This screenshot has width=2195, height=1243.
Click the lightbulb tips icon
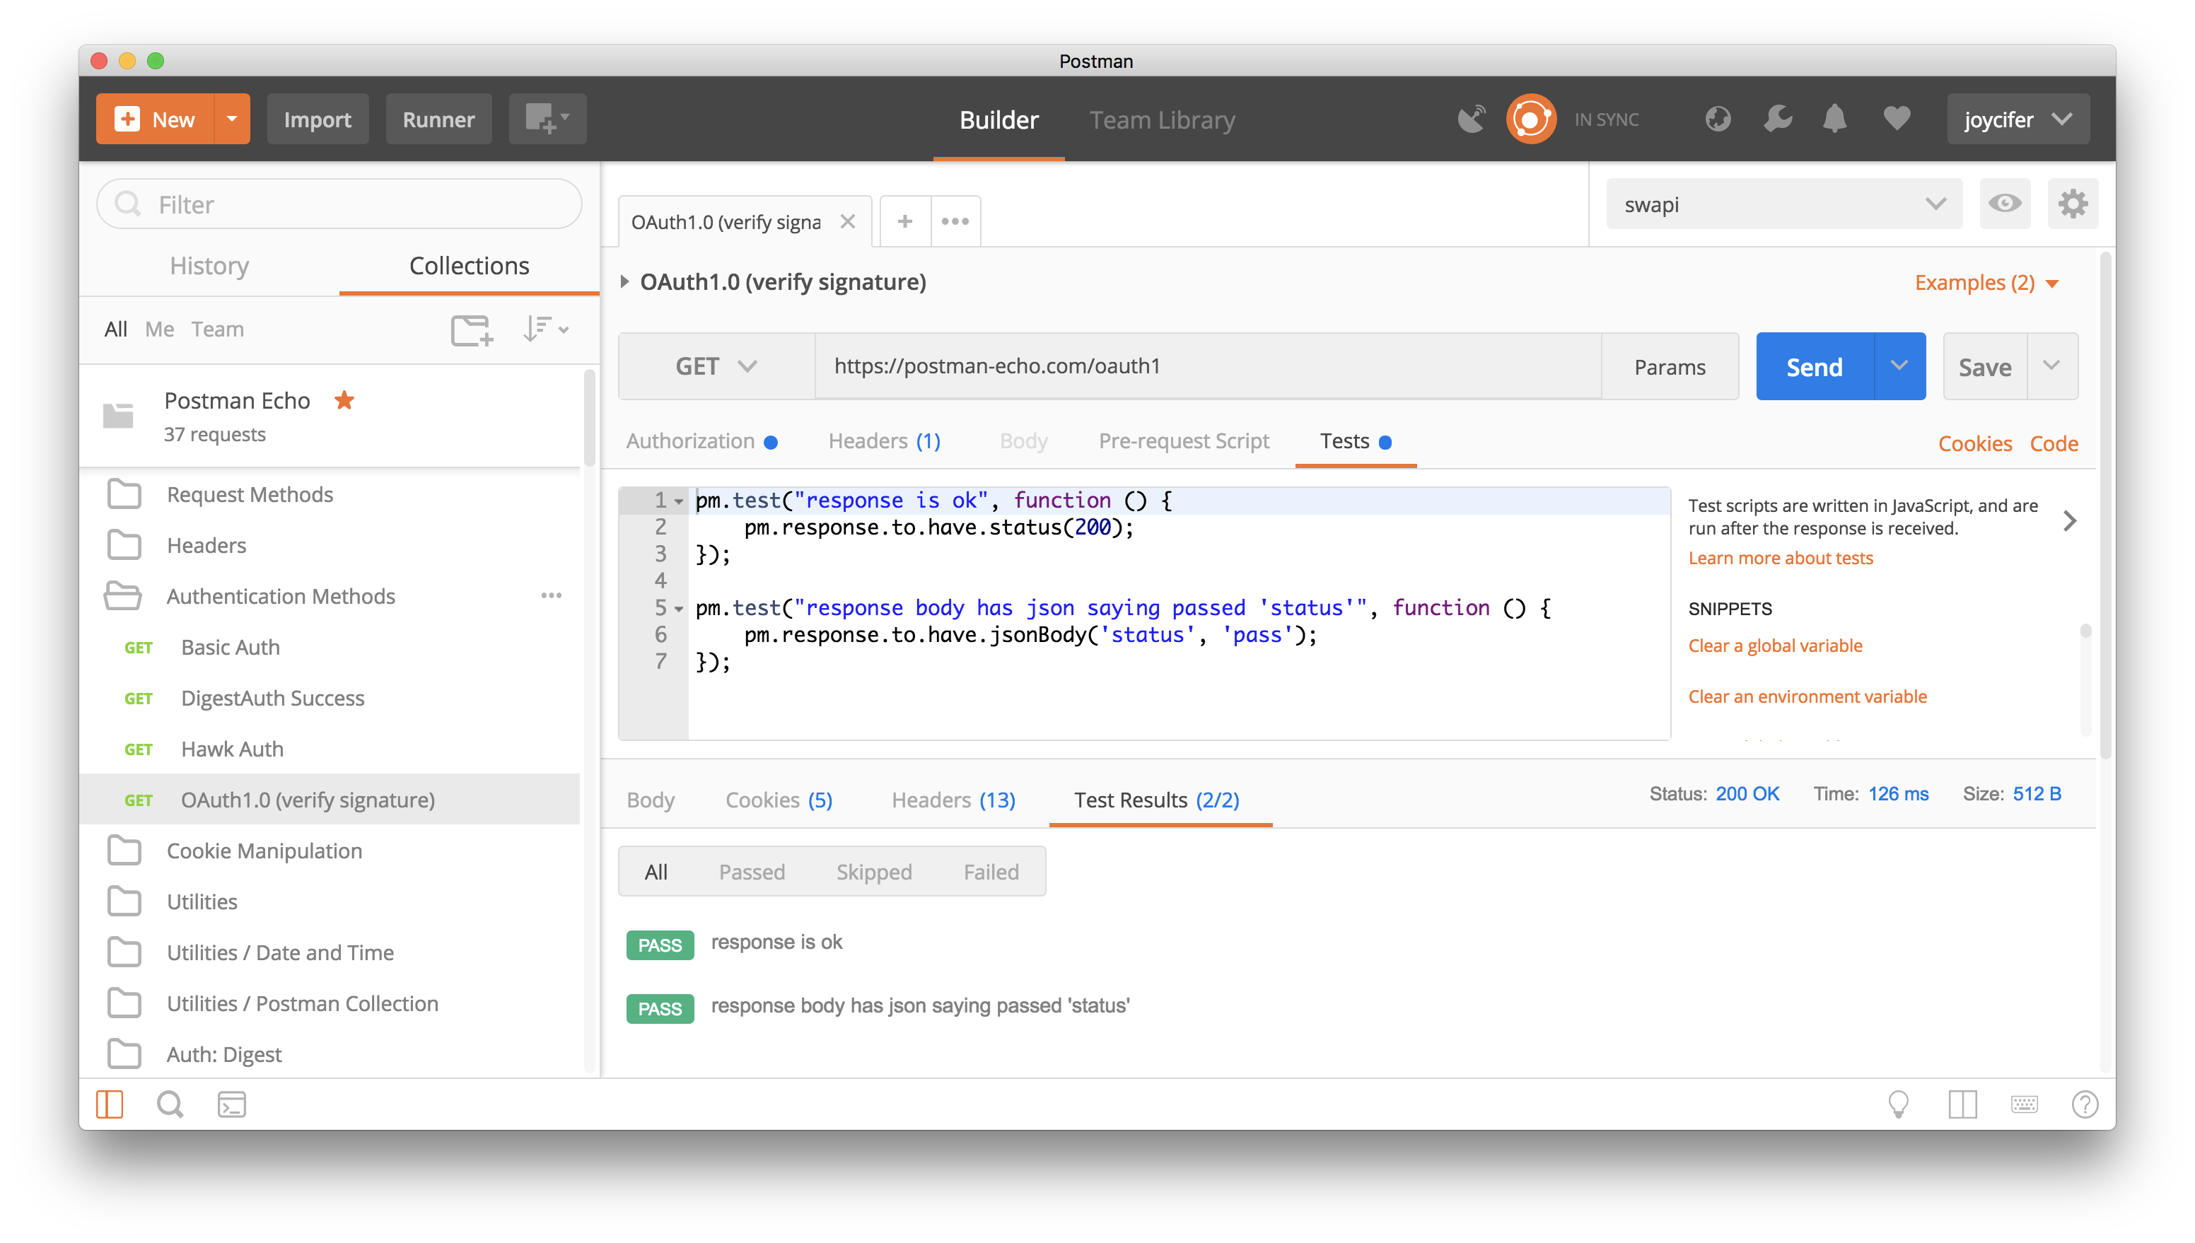(x=1899, y=1104)
